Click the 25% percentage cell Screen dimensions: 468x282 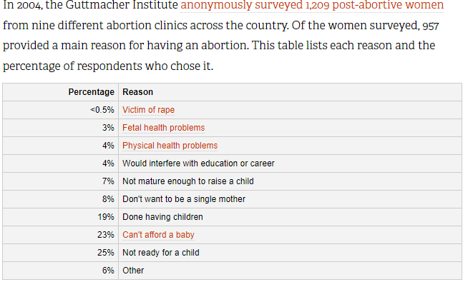coord(61,253)
